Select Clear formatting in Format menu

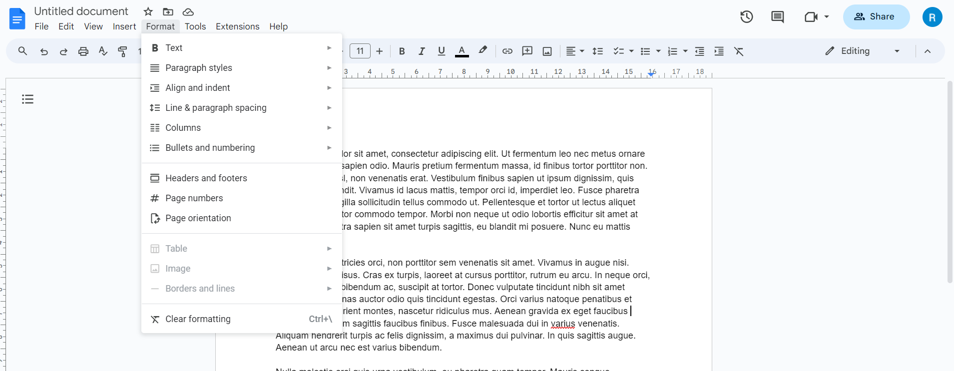click(x=242, y=319)
